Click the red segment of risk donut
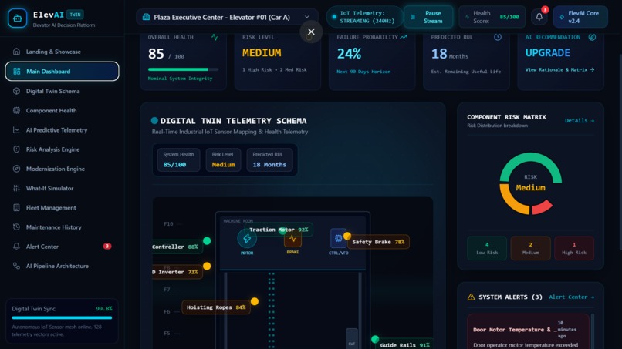Screen dimensions: 622x349 pos(542,207)
